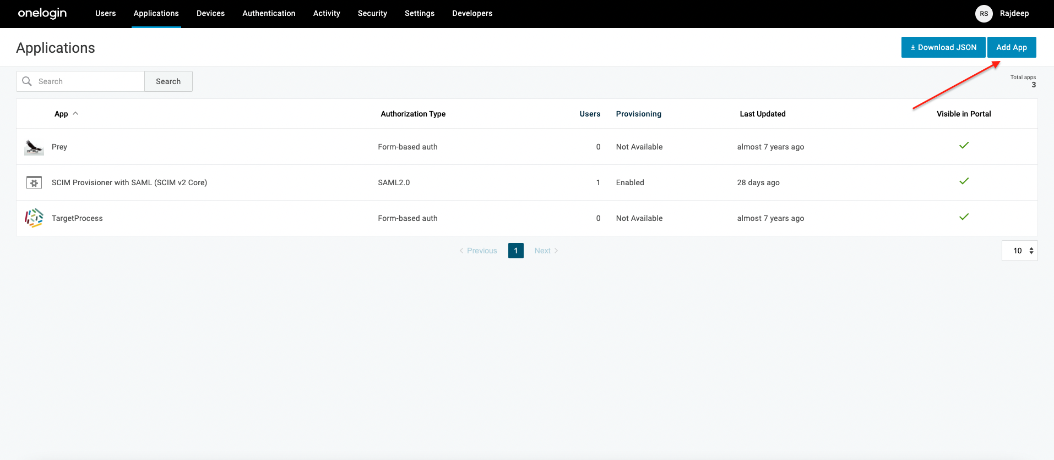Click the SCIM Provisioner visible-in-portal checkmark
Screen dimensions: 1054x460
tap(964, 181)
